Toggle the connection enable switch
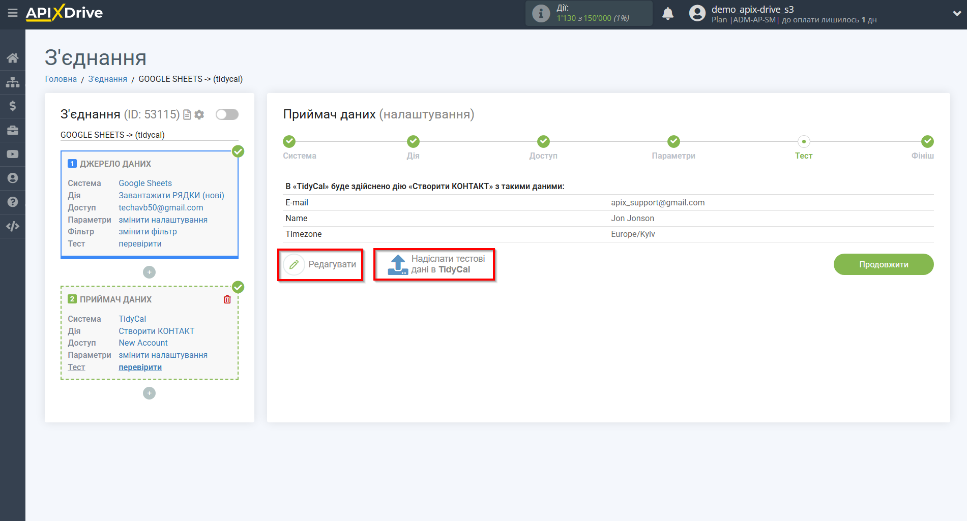This screenshot has height=521, width=967. click(x=227, y=114)
